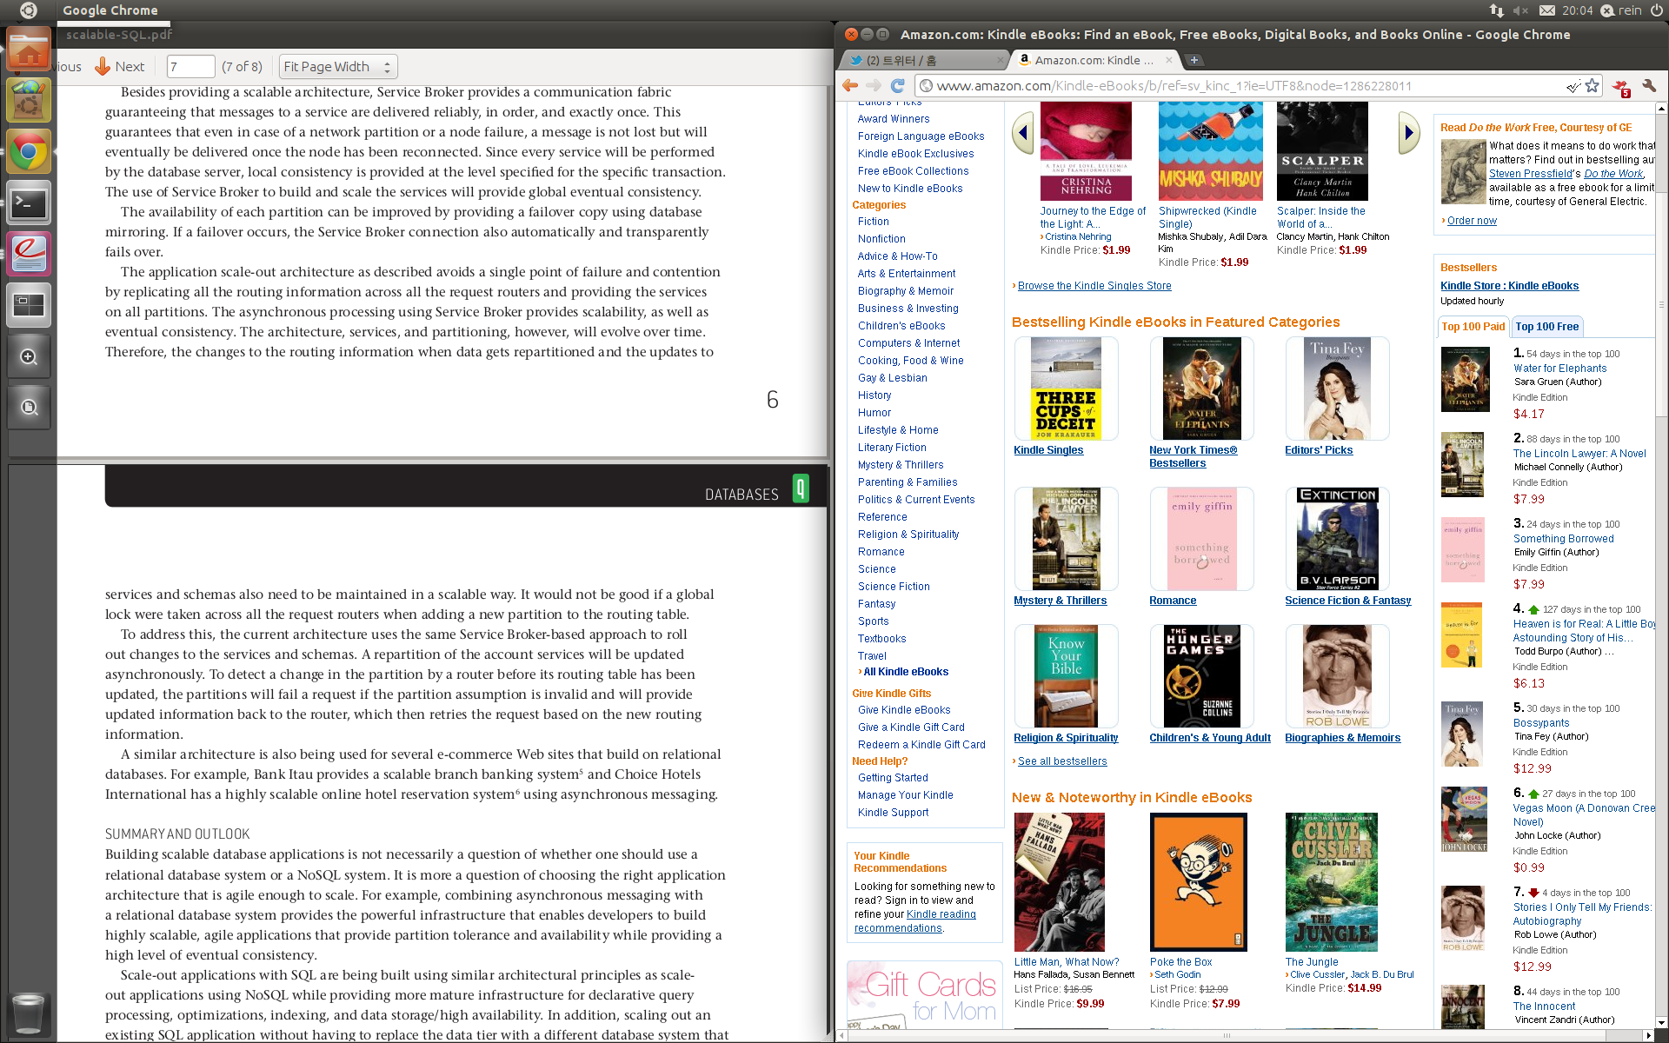Click Browse the Kindle Singles Store link
1669x1043 pixels.
[x=1094, y=286]
